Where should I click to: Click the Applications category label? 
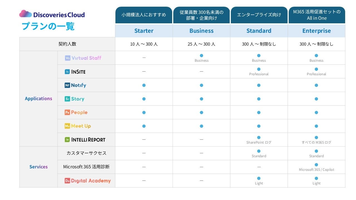pyautogui.click(x=38, y=99)
